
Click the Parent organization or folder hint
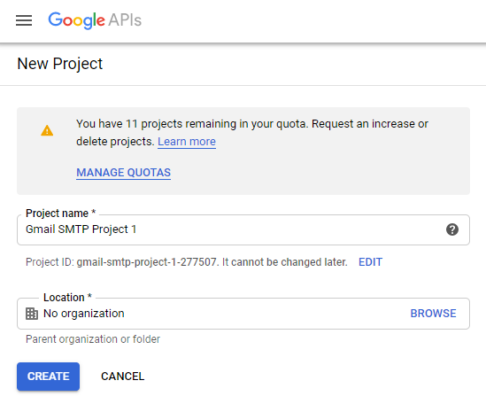coord(93,339)
